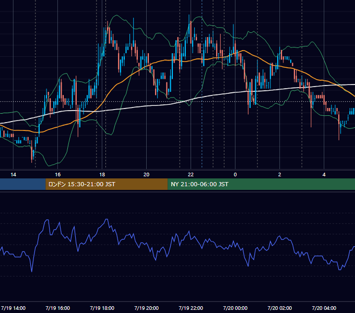The width and height of the screenshot is (355, 313).
Task: Click hour label 18 on price chart axis
Action: point(102,175)
